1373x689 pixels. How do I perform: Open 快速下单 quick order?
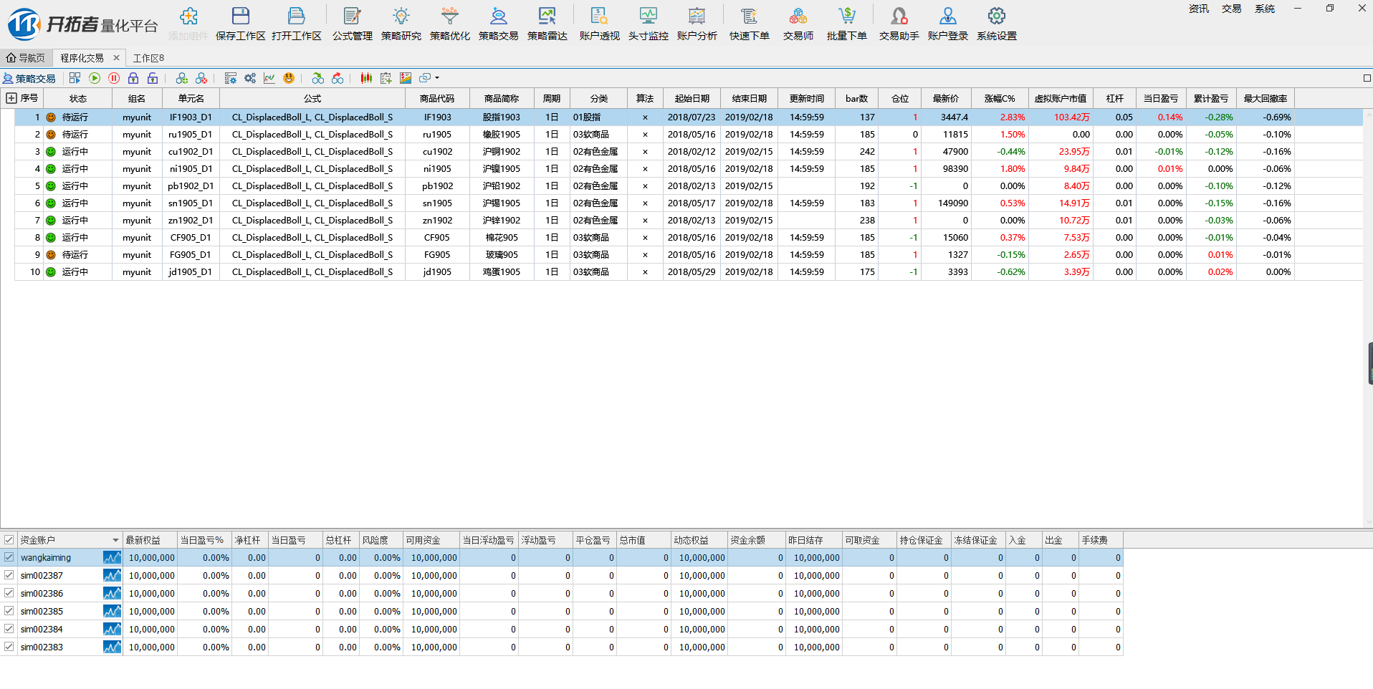click(749, 24)
